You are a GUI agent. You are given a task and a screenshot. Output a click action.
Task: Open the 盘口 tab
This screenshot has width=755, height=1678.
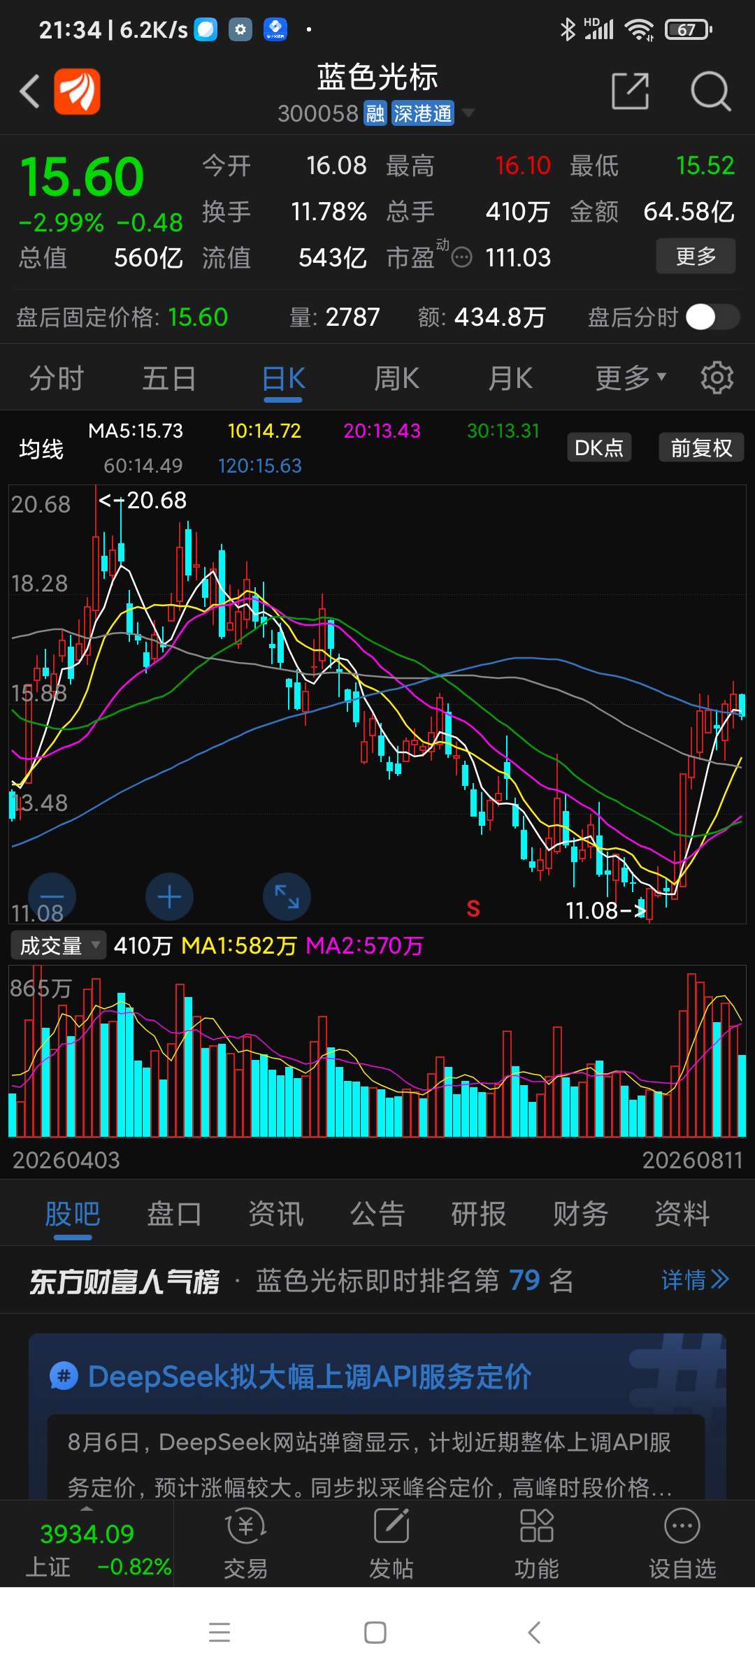[x=174, y=1214]
